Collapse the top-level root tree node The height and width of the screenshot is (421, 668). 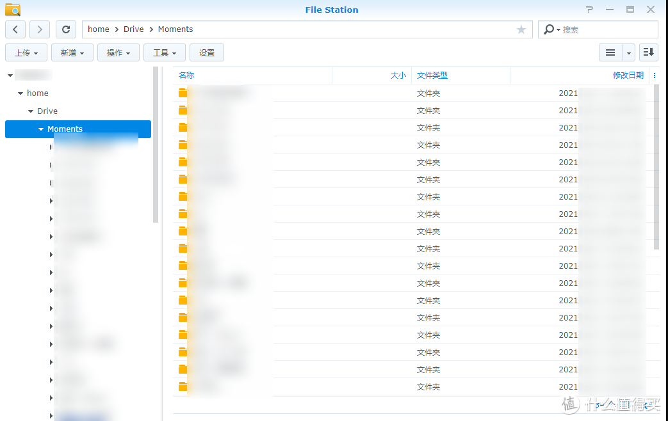pos(10,75)
